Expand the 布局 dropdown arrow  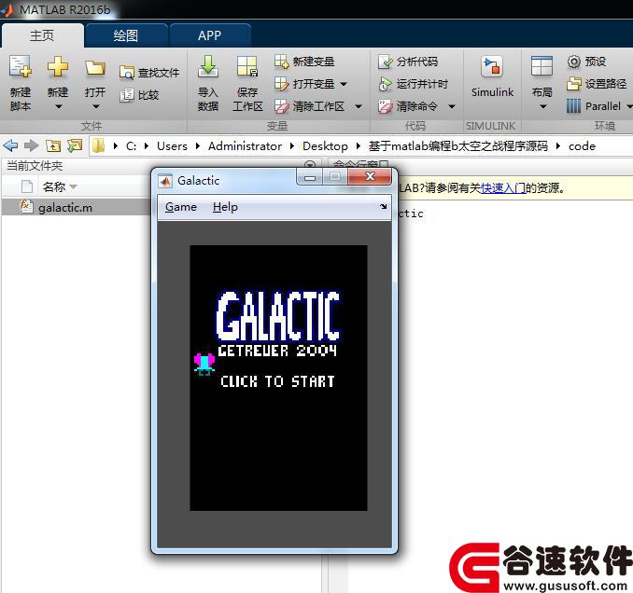[x=543, y=107]
